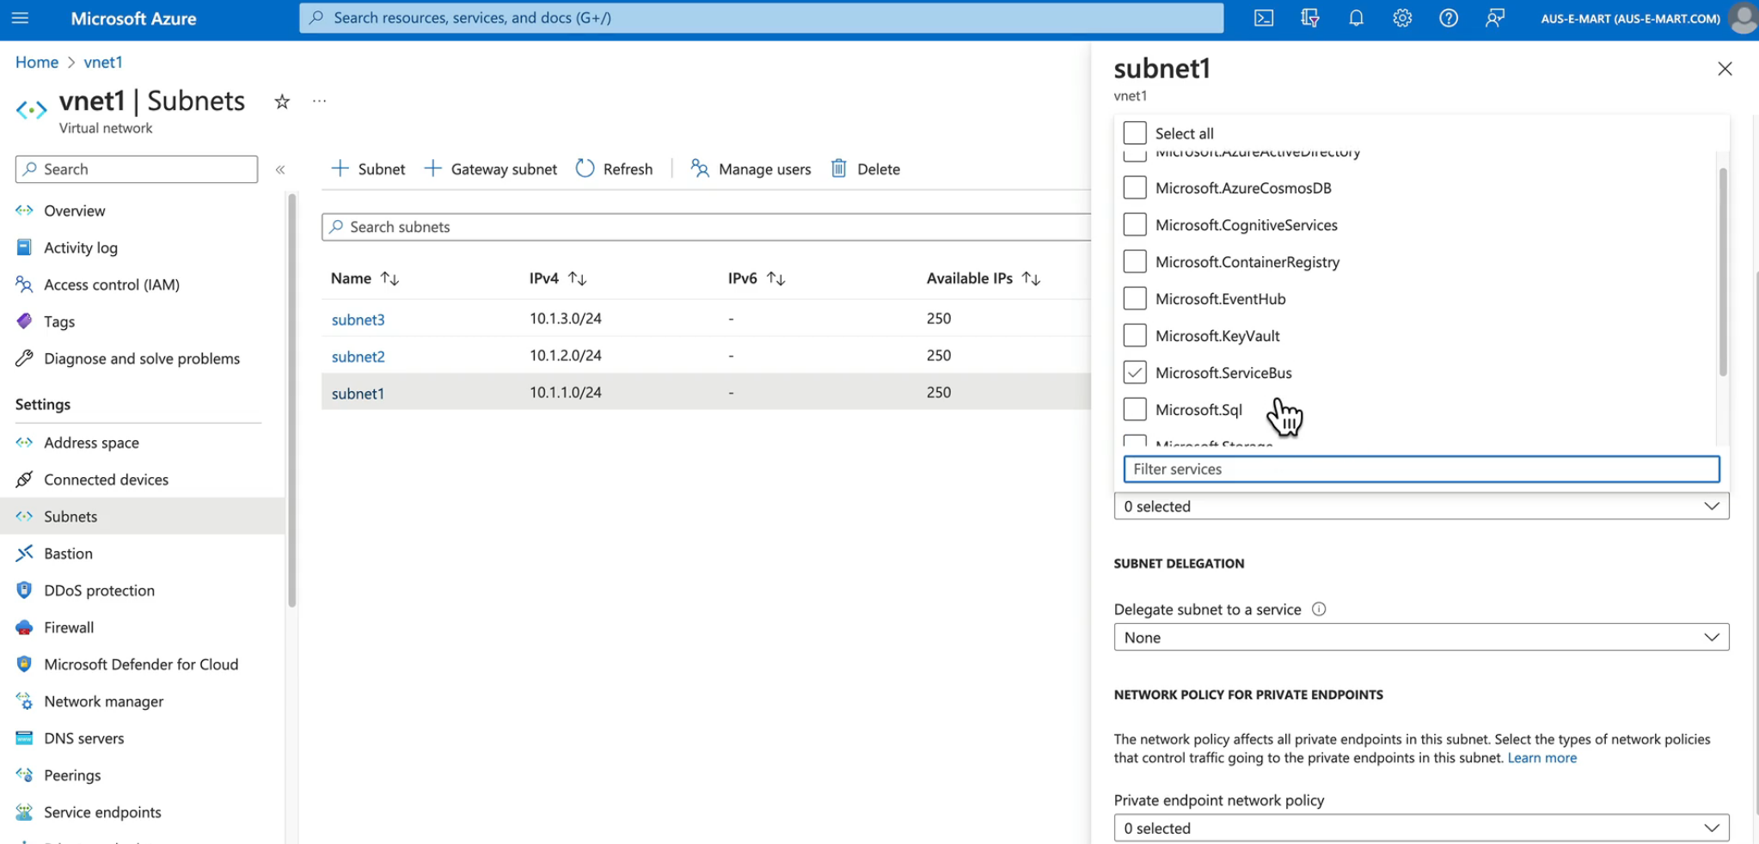Expand Delegate subnet to a service dropdown
This screenshot has width=1759, height=844.
pyautogui.click(x=1420, y=637)
